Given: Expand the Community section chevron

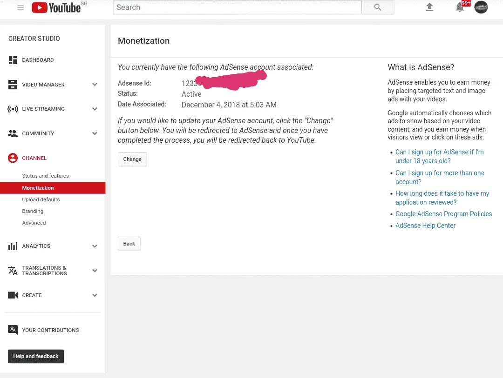Looking at the screenshot, I should [x=95, y=133].
